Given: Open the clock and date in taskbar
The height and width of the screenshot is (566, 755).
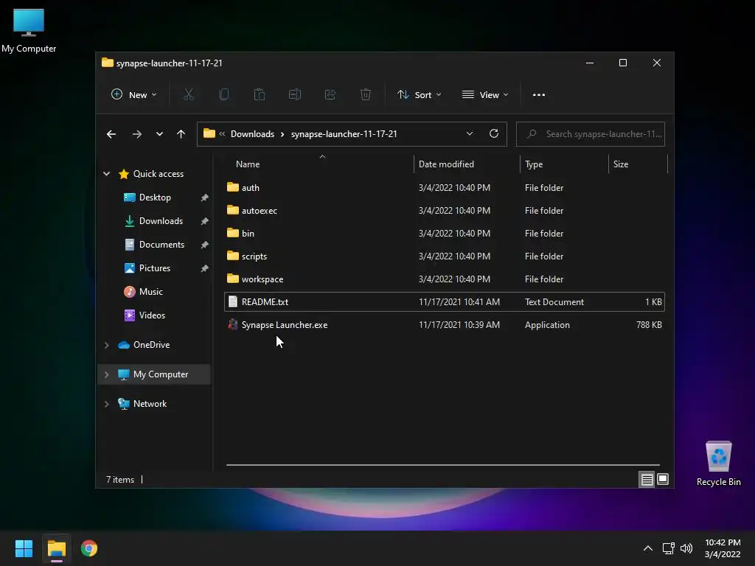Looking at the screenshot, I should [x=723, y=548].
